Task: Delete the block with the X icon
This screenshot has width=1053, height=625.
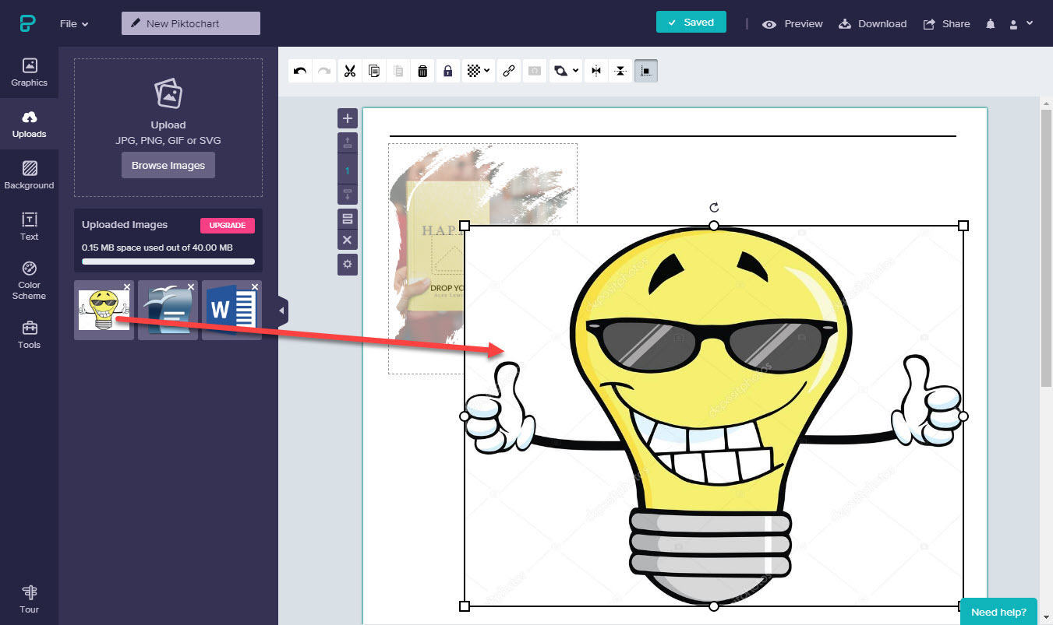Action: point(348,241)
